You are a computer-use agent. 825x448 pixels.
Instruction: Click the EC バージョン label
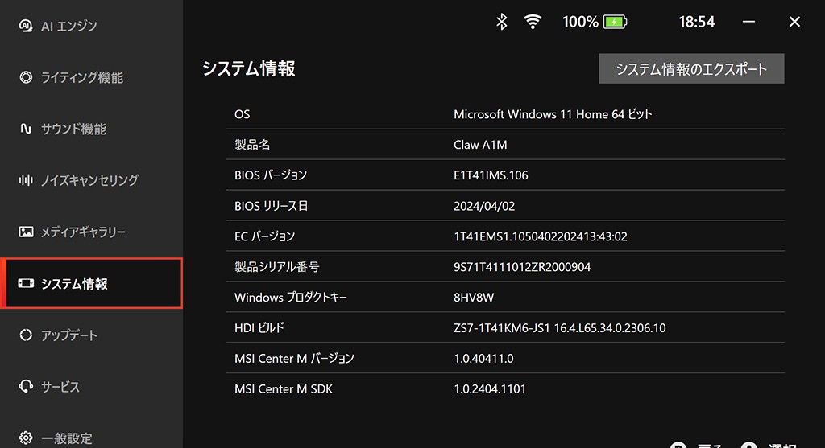pyautogui.click(x=264, y=236)
